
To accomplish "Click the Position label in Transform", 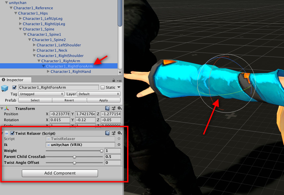I will 11,114.
